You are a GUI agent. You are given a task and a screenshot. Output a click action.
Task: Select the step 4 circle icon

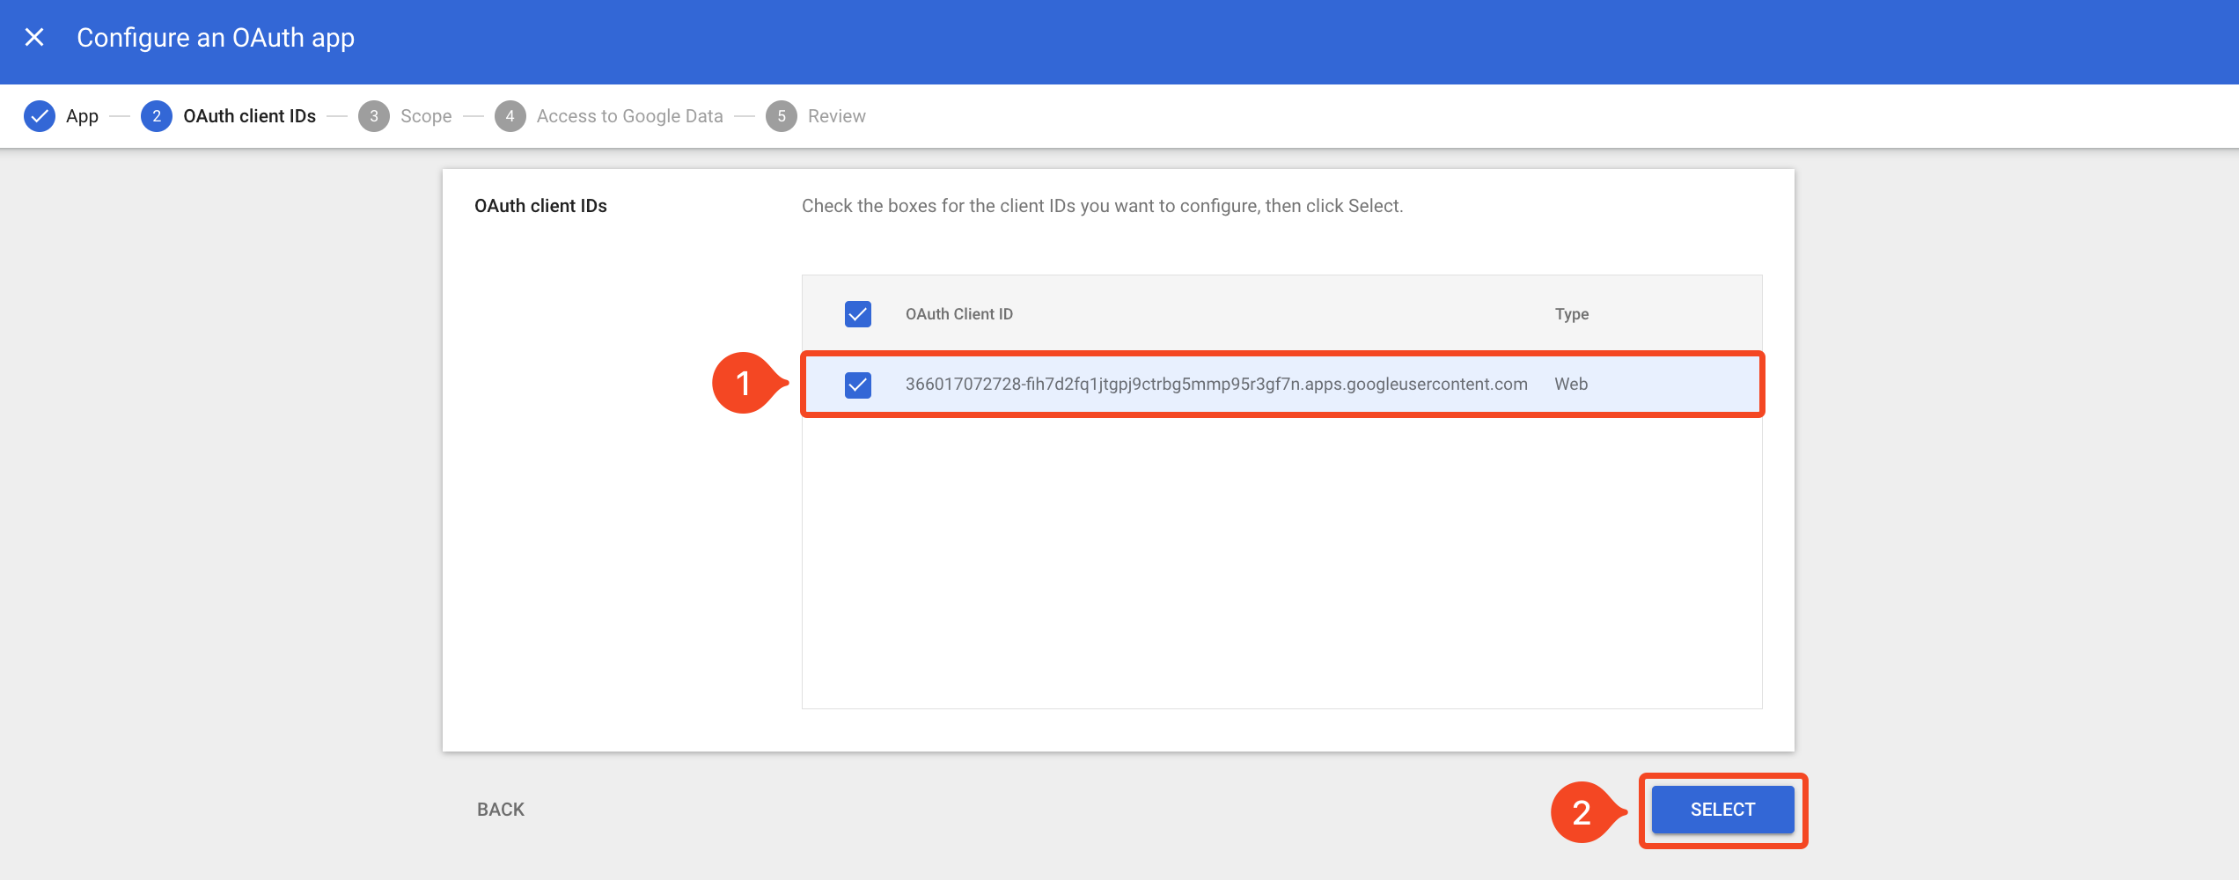pyautogui.click(x=510, y=116)
